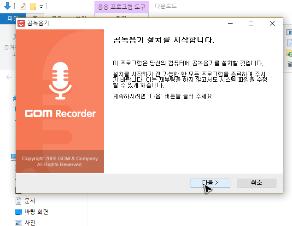Viewport: 292px width, 226px height.
Task: Click the GOM icon in installer title bar
Action: 21,23
